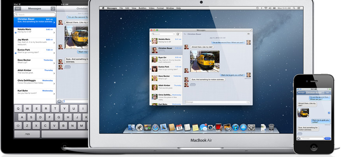Open train photo thumbnail on iPhone
The height and width of the screenshot is (157, 341).
tap(303, 112)
